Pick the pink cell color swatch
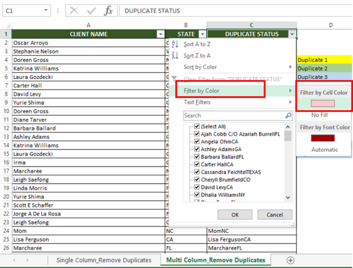The image size is (353, 268). click(x=323, y=103)
